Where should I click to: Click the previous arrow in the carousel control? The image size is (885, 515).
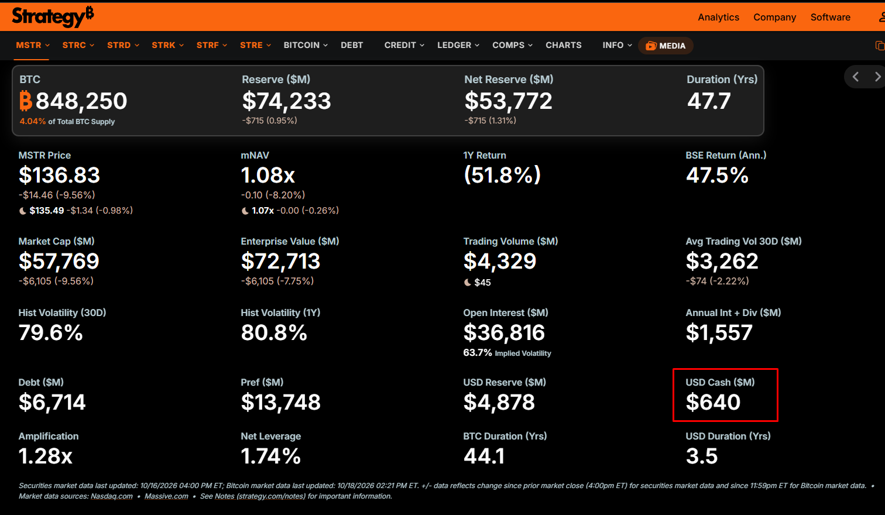[x=856, y=77]
